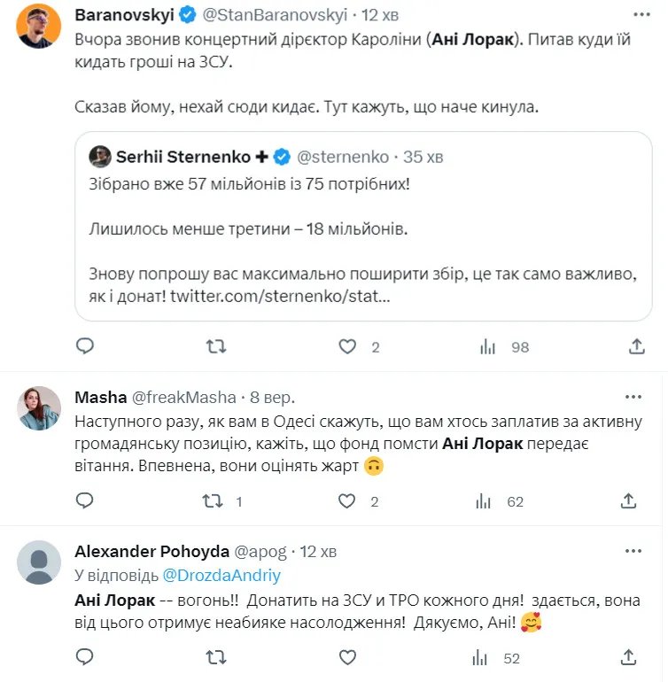This screenshot has height=682, width=668.
Task: Share Baranovskyi's tweet
Action: 636,346
